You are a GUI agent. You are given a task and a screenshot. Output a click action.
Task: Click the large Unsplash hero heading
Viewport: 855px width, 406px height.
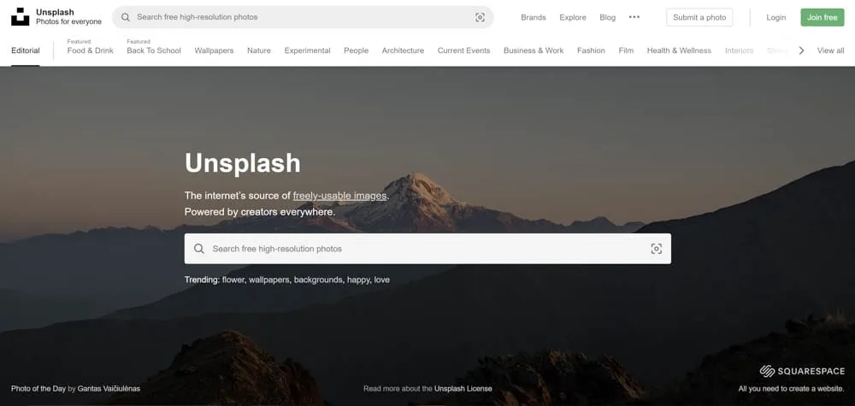(x=243, y=163)
